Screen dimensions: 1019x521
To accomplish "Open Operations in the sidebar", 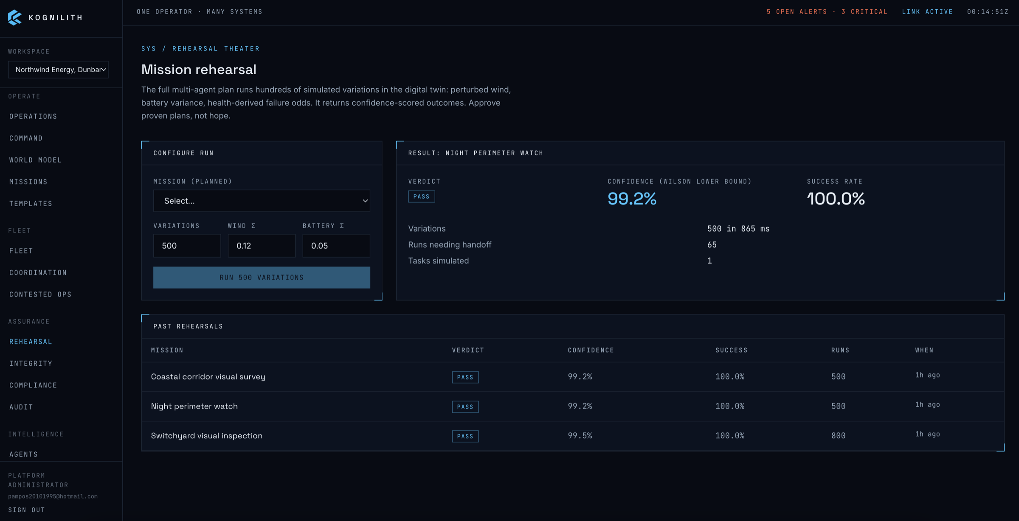I will (33, 116).
